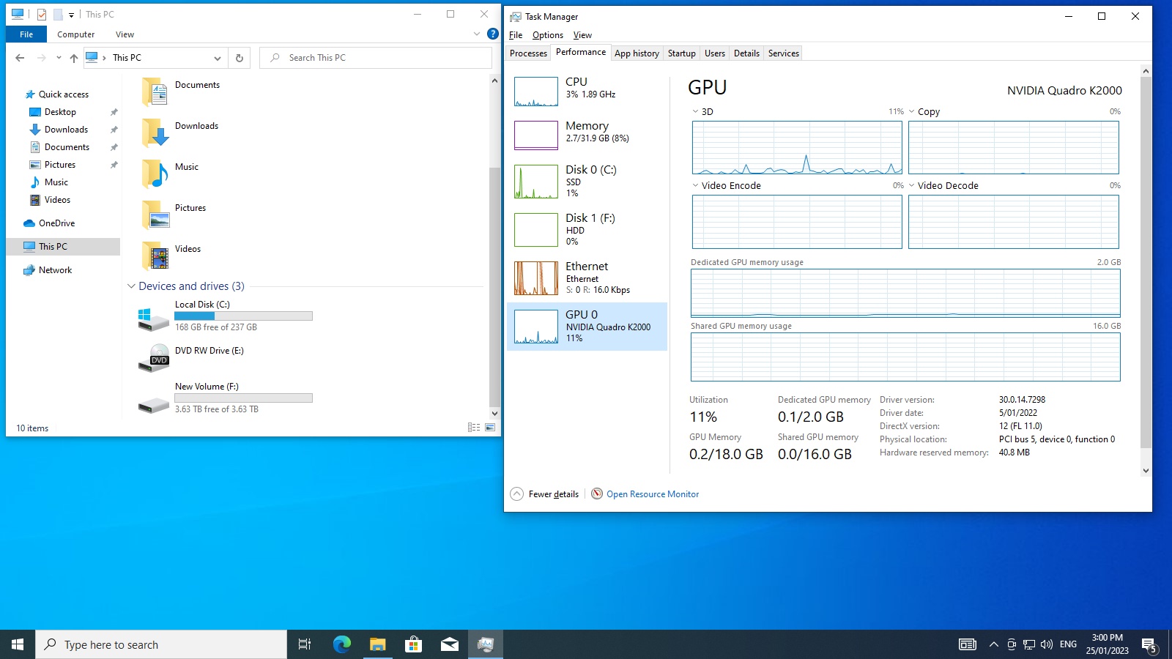
Task: Show hidden system tray icons
Action: [x=993, y=644]
